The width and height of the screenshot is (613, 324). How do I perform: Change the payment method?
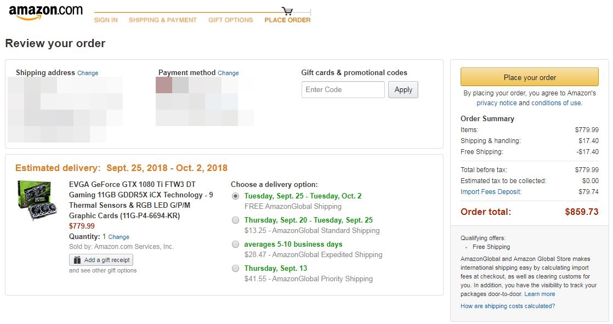point(228,73)
